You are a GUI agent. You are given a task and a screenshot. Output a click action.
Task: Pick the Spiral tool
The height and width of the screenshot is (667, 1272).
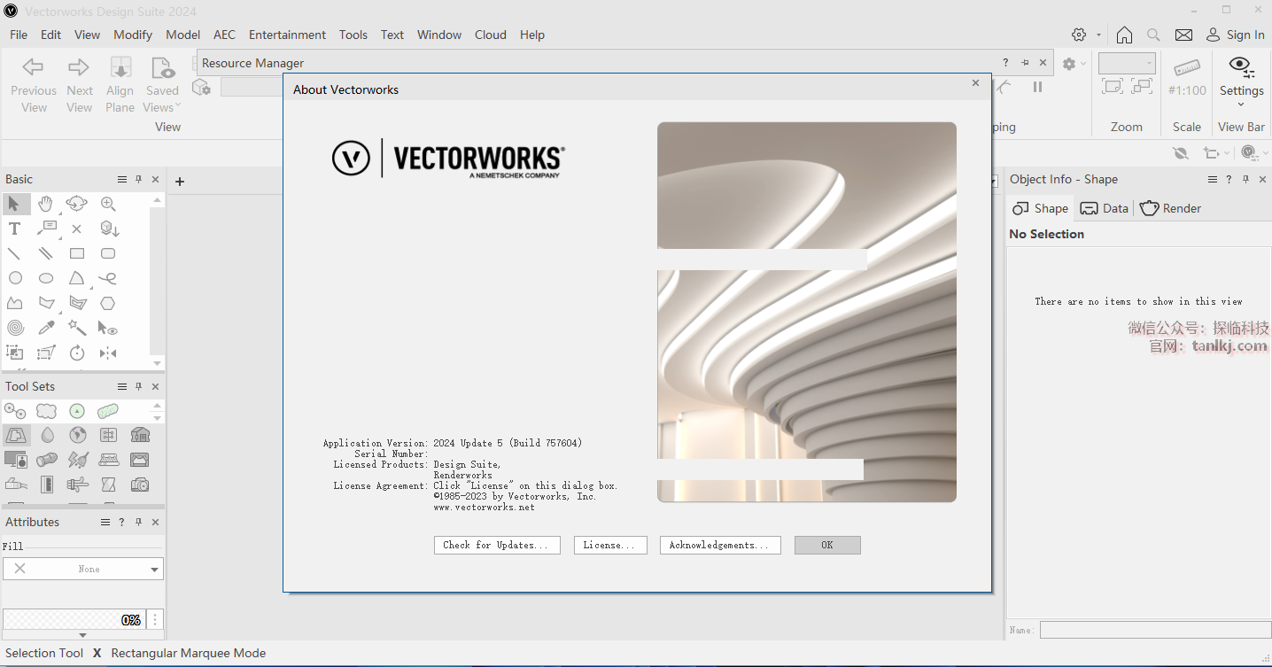15,328
